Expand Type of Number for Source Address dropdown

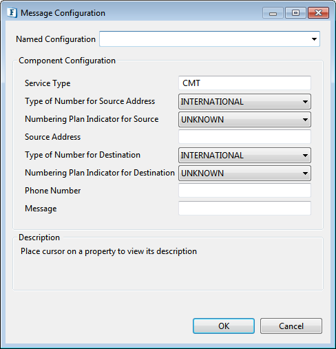(305, 102)
